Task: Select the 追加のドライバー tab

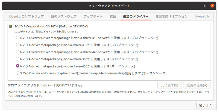Action: click(x=136, y=17)
